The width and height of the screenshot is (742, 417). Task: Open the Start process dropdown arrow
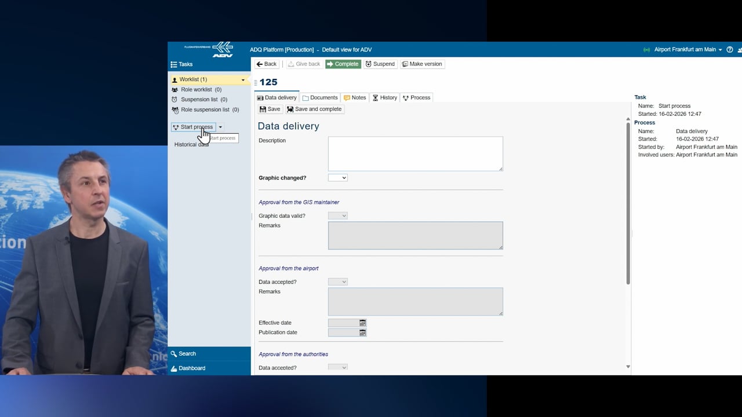click(x=220, y=127)
